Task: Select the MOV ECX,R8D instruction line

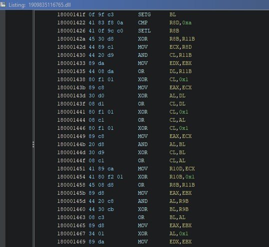Action: 124,47
